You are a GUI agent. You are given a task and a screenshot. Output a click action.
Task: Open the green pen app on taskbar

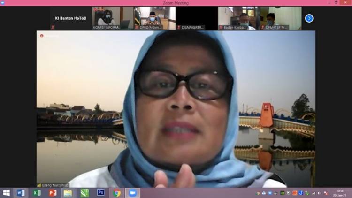84,193
